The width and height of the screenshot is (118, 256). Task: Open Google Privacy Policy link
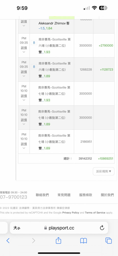click(x=71, y=212)
